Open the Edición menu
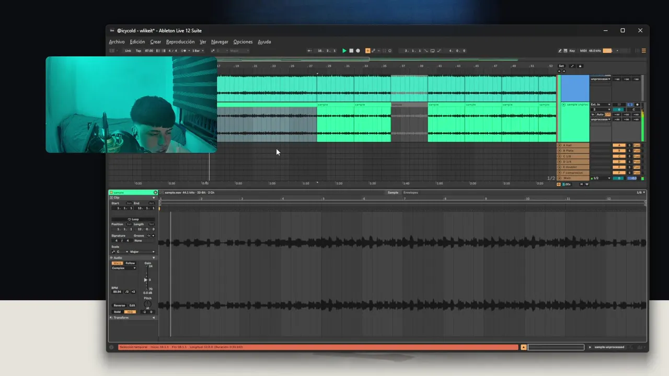This screenshot has width=669, height=376. click(137, 42)
